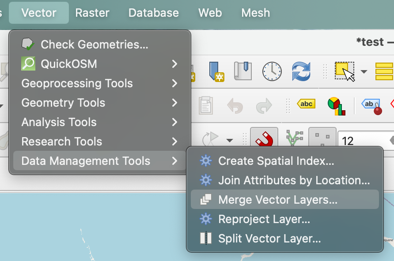Image resolution: width=394 pixels, height=261 pixels.
Task: Choose Reproject Layer
Action: pos(285,219)
